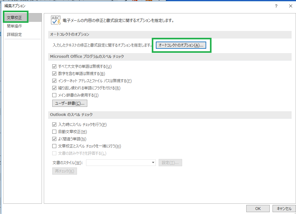The image size is (296, 214).
Task: Uncheck よく間違う単語(N)
Action: [x=54, y=139]
